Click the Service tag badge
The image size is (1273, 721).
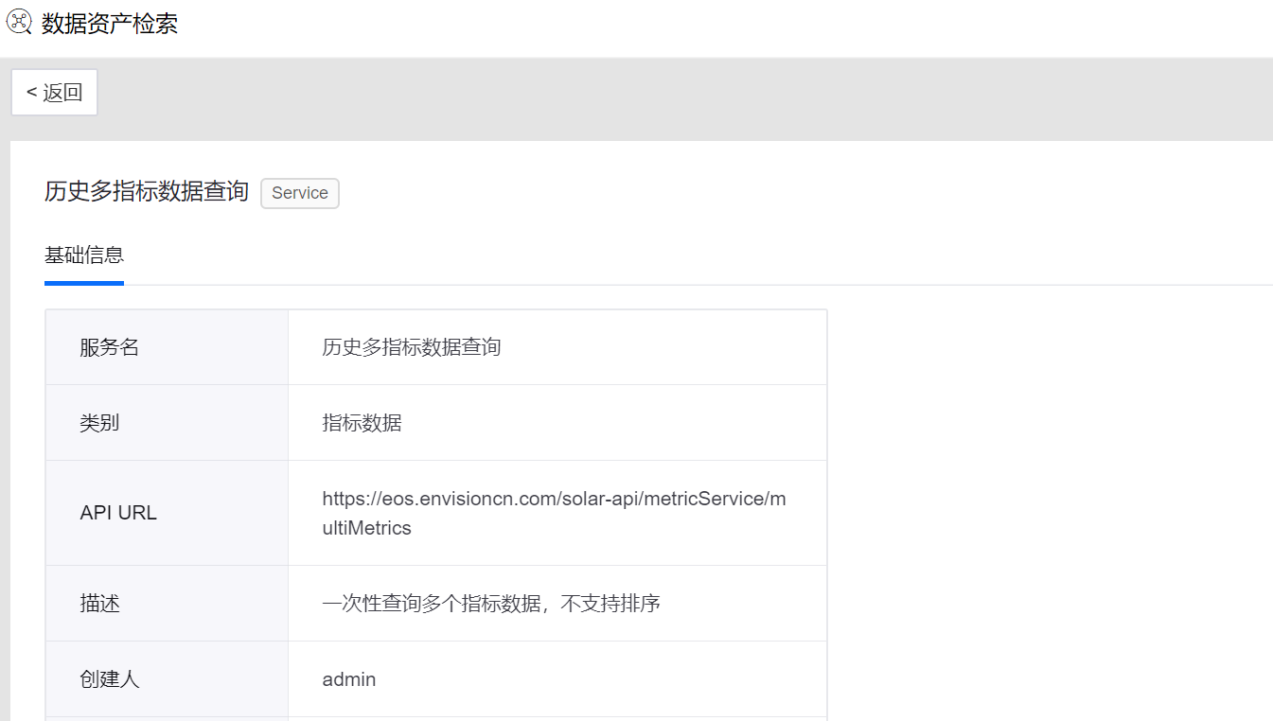pos(299,193)
